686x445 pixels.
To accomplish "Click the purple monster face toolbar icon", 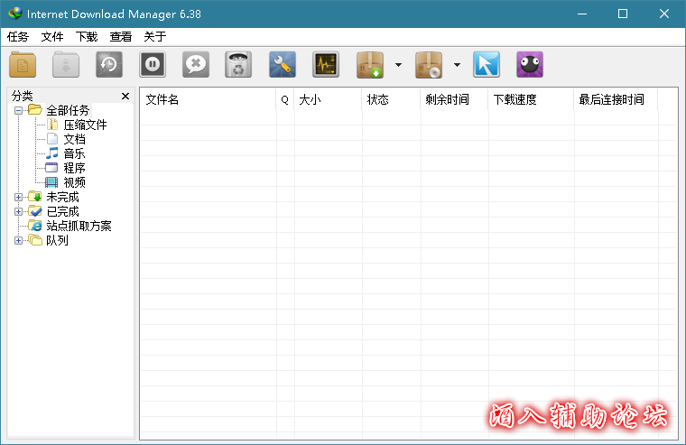I will click(530, 64).
